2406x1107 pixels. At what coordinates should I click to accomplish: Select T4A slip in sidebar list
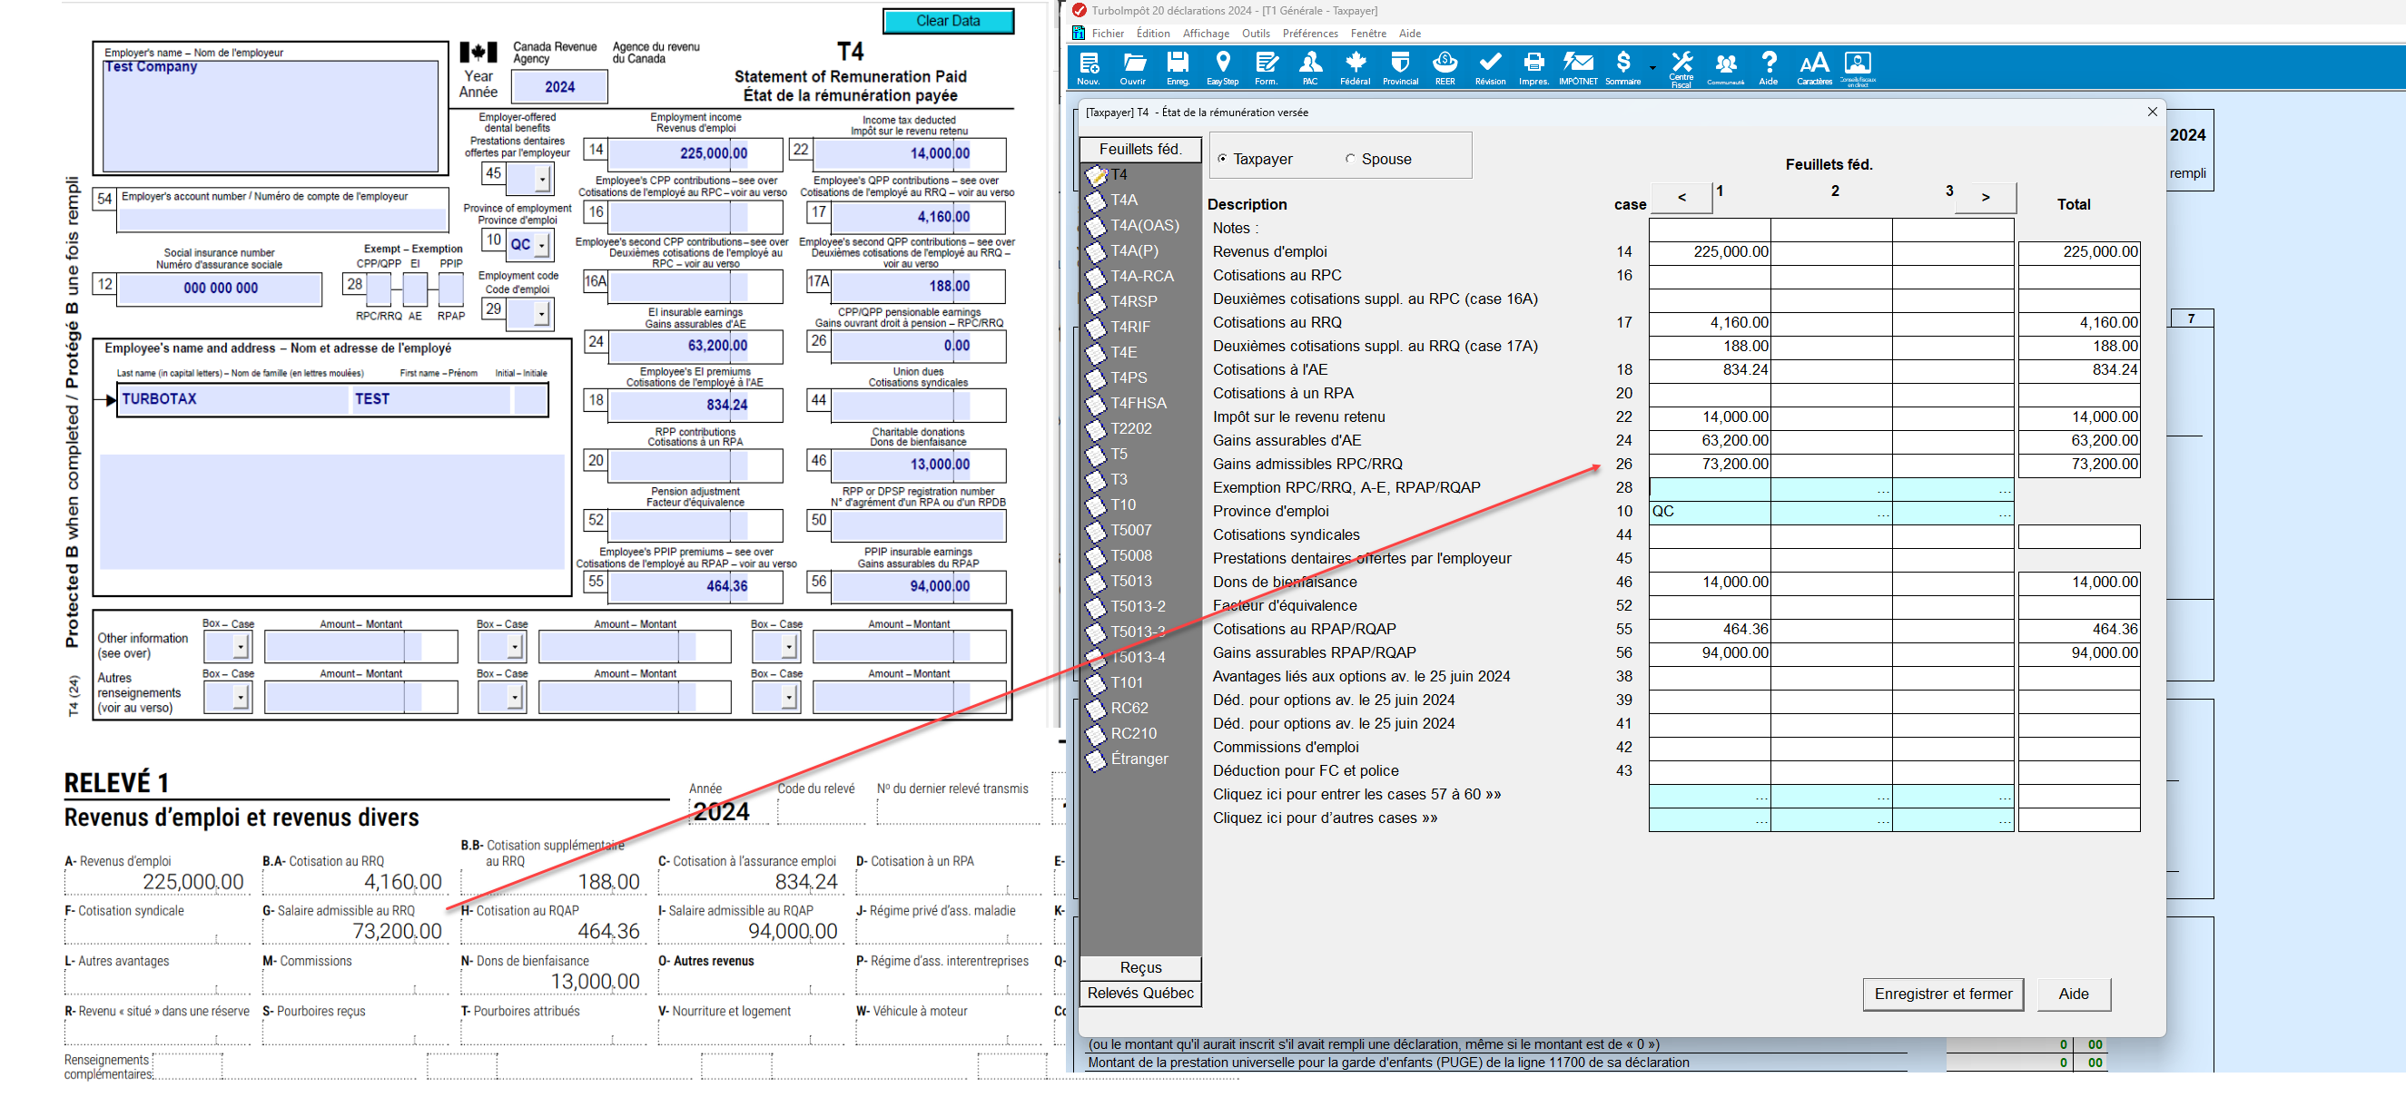(1124, 200)
